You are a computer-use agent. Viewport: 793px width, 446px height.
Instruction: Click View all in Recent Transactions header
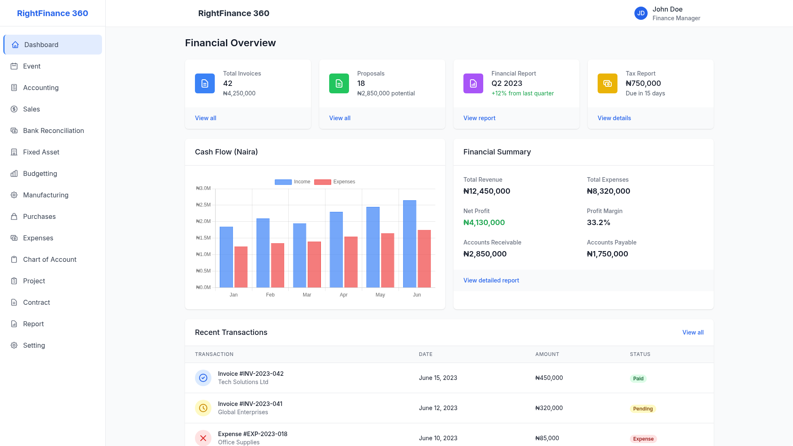(693, 332)
